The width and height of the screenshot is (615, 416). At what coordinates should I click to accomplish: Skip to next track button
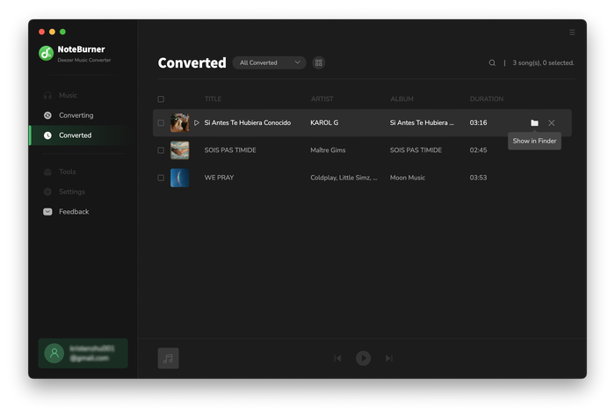[388, 358]
